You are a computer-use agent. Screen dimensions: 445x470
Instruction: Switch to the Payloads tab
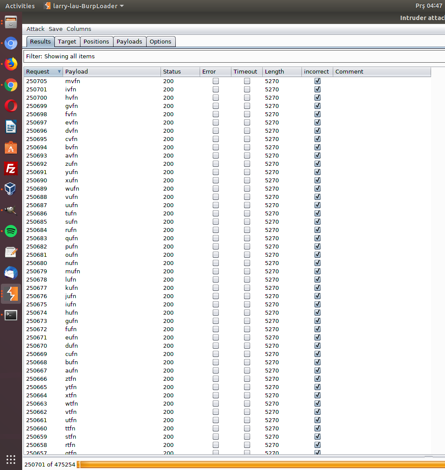click(x=129, y=42)
